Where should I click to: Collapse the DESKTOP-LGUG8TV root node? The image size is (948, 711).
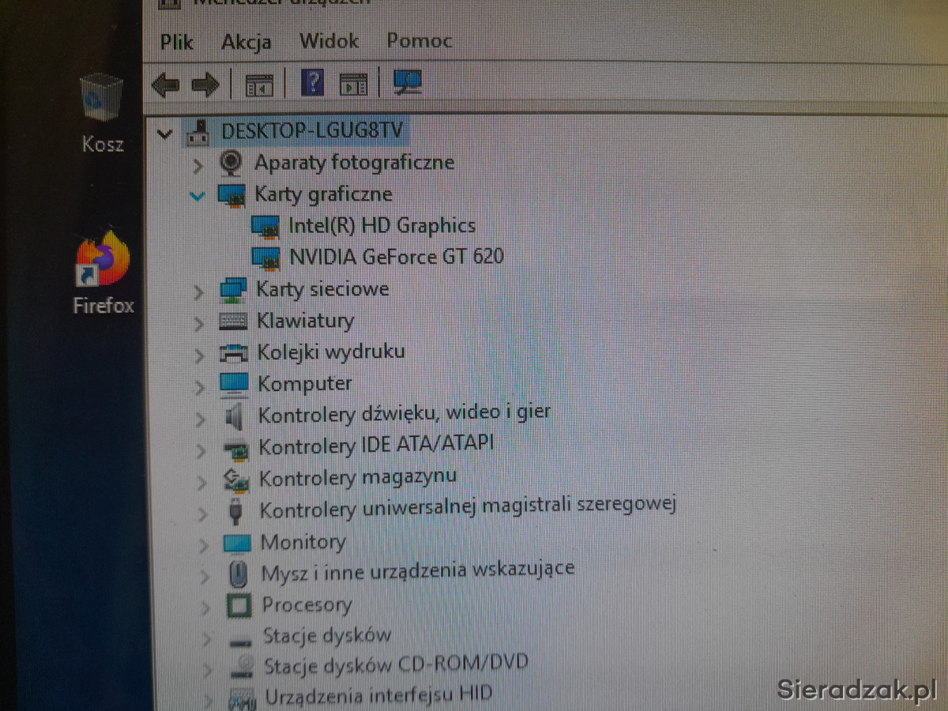[x=164, y=134]
